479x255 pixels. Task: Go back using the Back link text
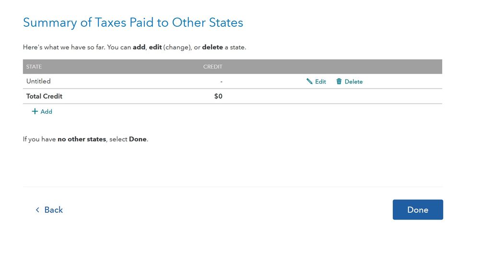pos(54,210)
